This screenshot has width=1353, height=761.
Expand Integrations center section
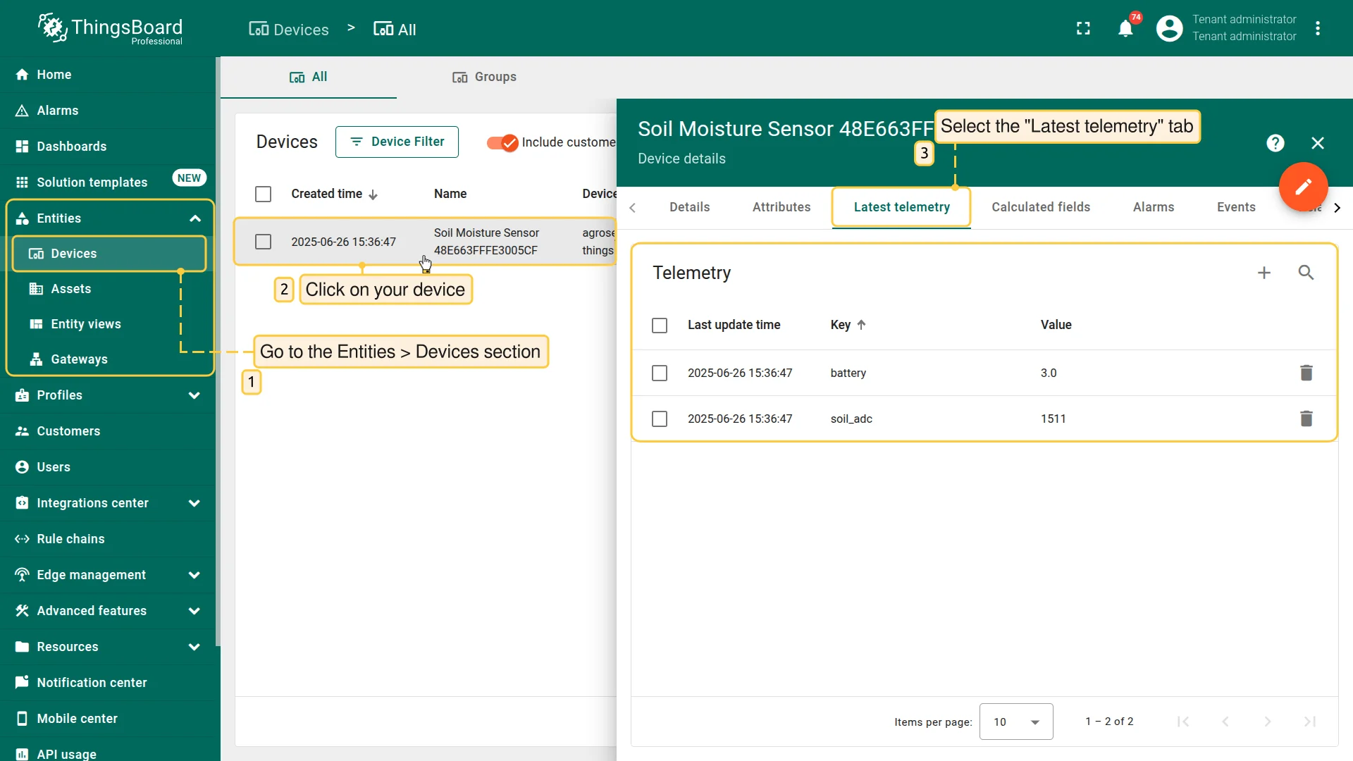point(194,503)
